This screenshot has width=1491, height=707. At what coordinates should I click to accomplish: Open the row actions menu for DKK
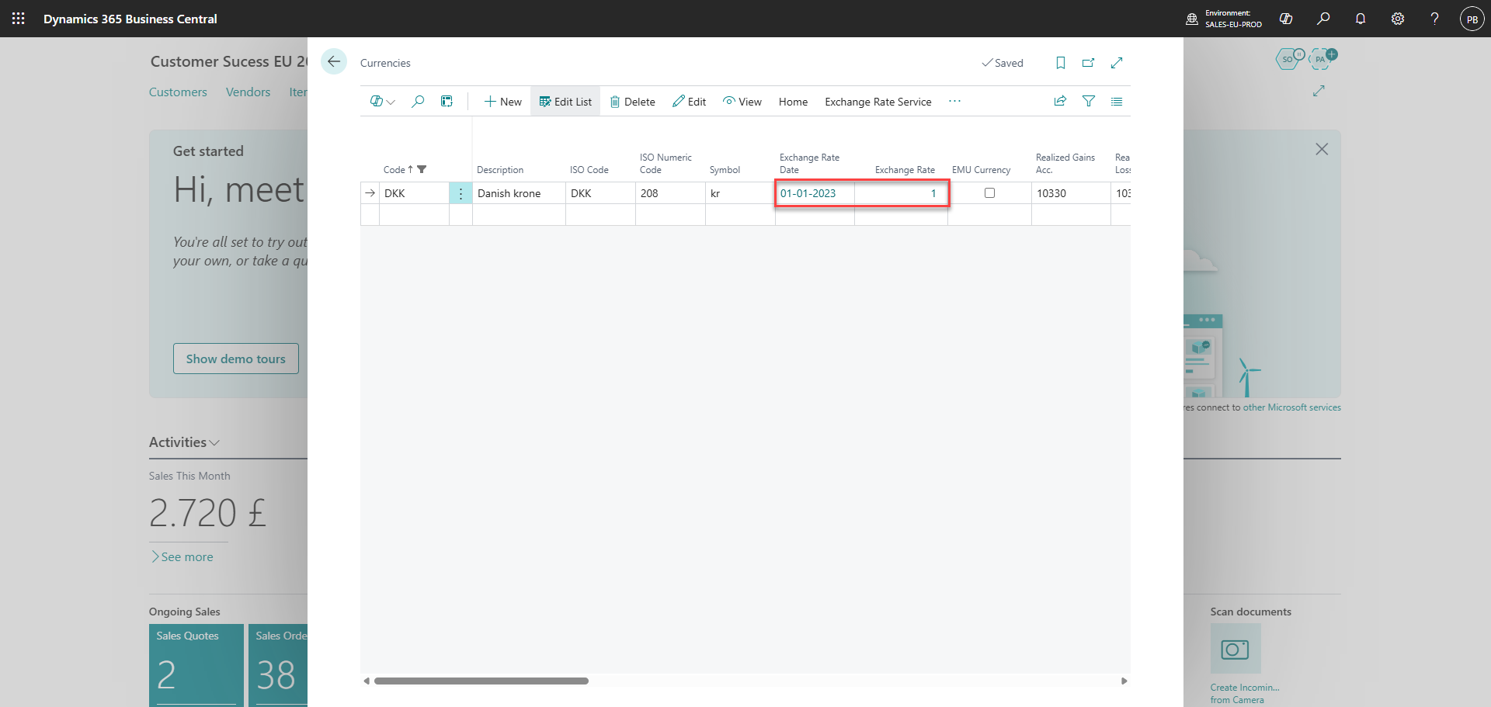[461, 193]
